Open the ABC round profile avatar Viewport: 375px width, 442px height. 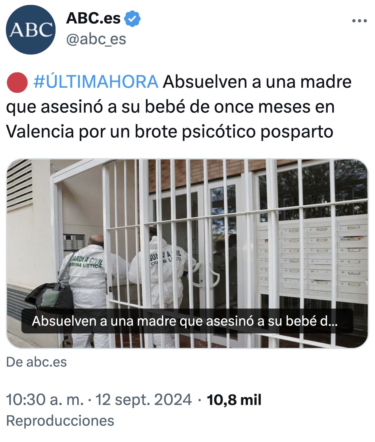tap(31, 30)
